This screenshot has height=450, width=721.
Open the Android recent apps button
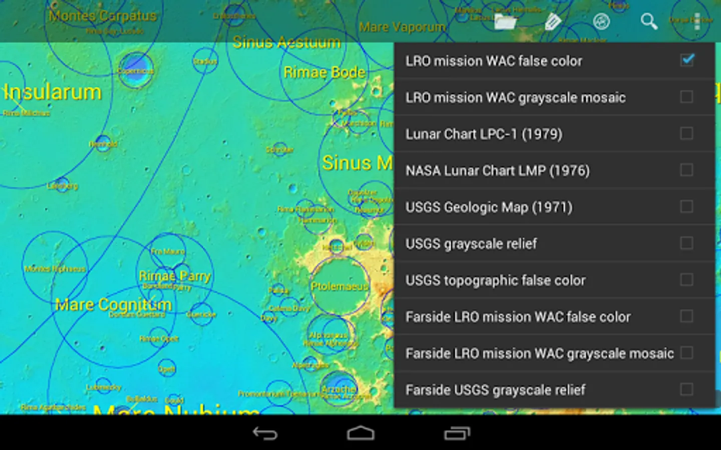coord(457,433)
